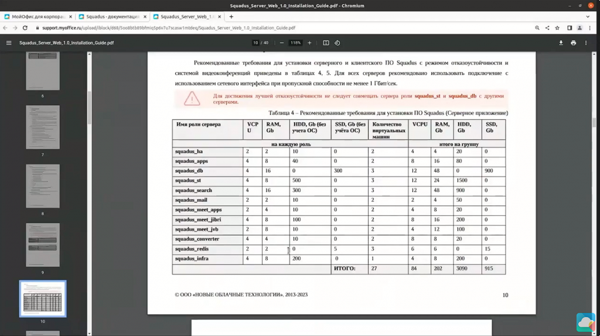This screenshot has width=600, height=336.
Task: Click squadus_apps row label
Action: 192,162
